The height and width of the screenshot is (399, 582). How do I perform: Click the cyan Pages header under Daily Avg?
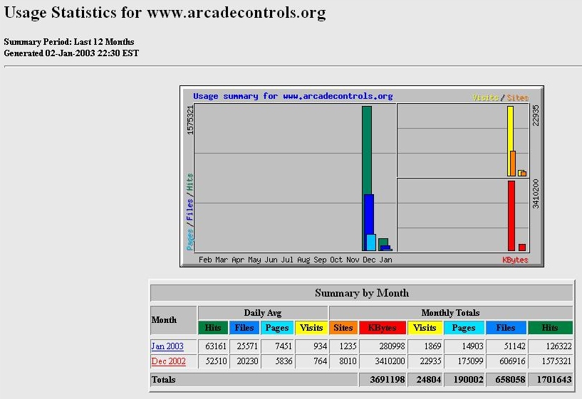tap(279, 328)
